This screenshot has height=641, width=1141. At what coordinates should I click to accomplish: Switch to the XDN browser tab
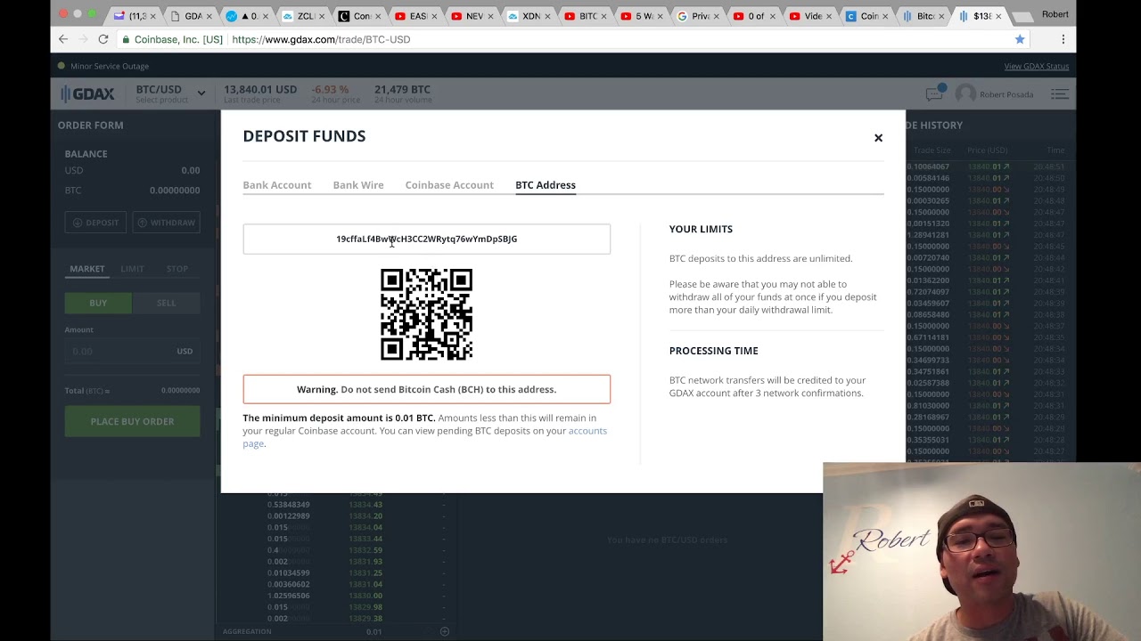click(x=530, y=16)
